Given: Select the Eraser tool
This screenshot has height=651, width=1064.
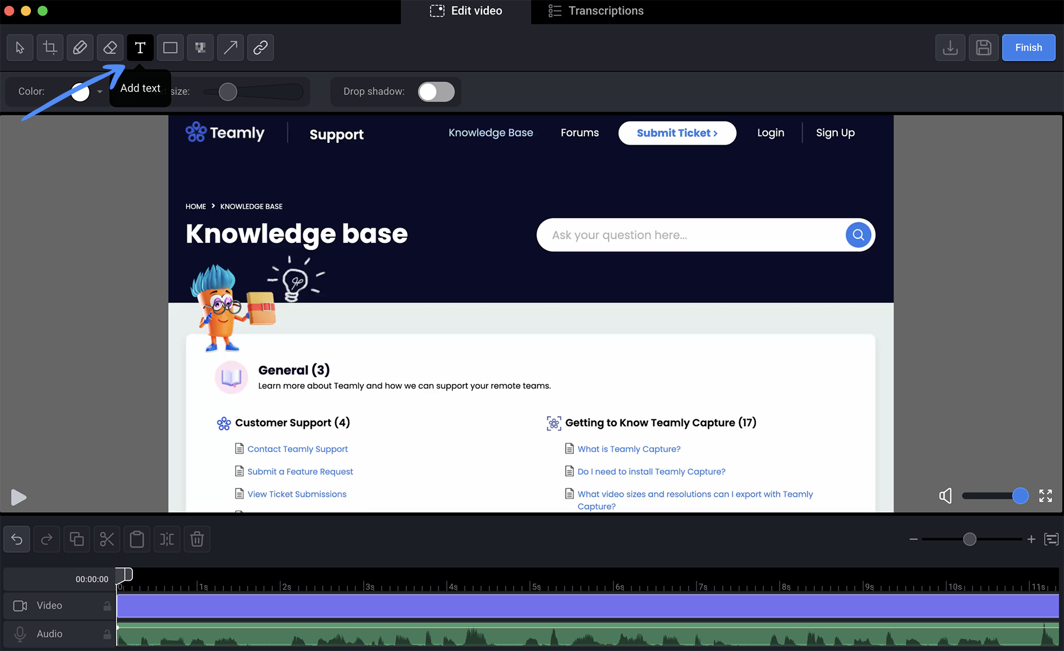Looking at the screenshot, I should click(110, 47).
